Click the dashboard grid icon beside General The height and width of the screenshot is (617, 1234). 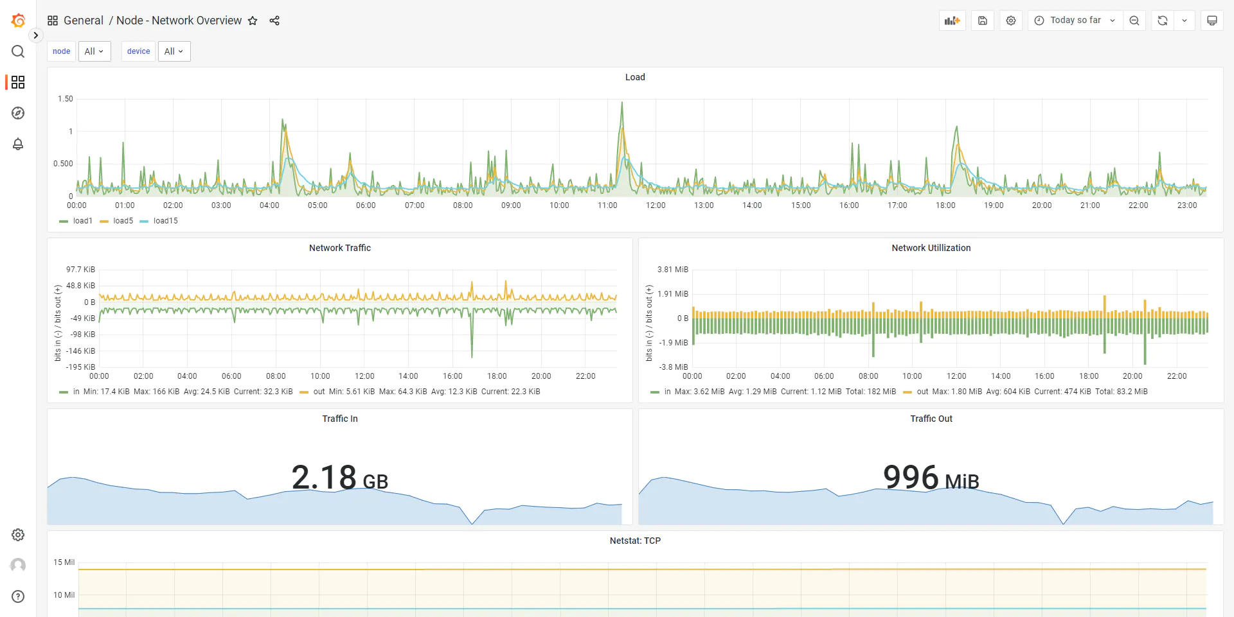pos(53,21)
